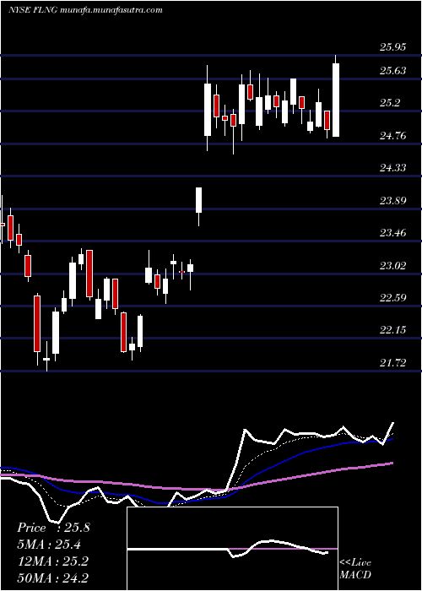
Task: Click the NYSE FLNG munafasutra.com header text
Action: tap(85, 10)
